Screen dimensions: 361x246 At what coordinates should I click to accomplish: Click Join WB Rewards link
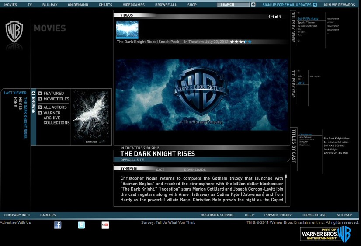tap(339, 5)
